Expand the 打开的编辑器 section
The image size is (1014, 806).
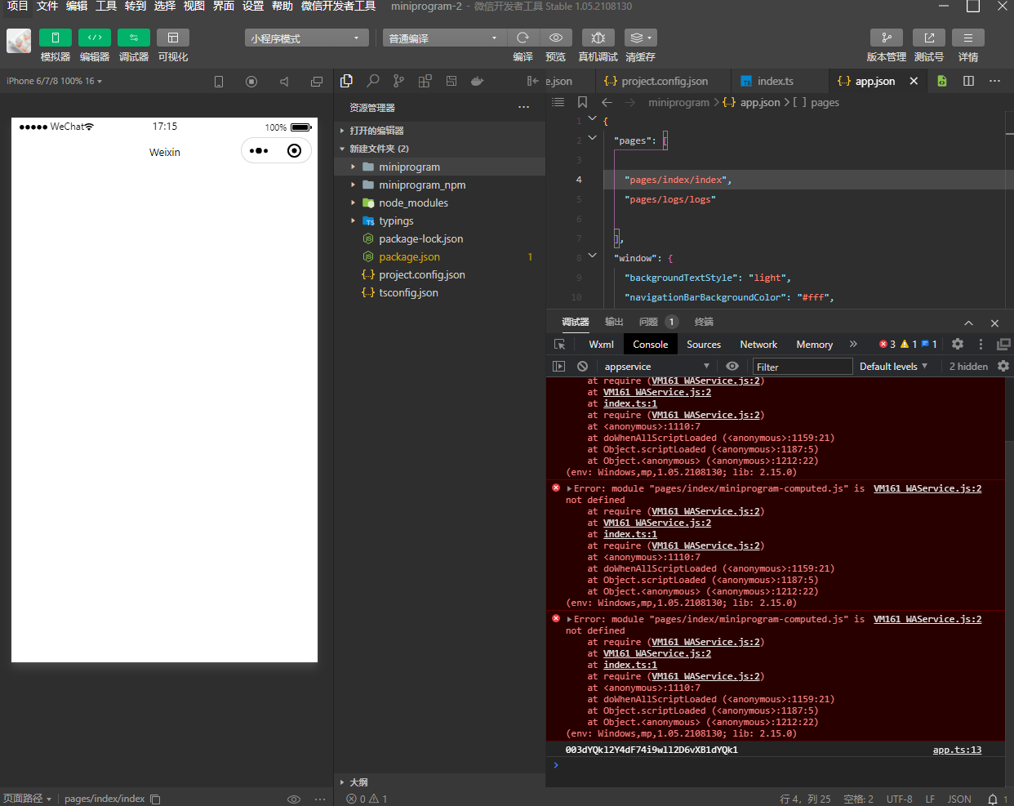pos(439,131)
